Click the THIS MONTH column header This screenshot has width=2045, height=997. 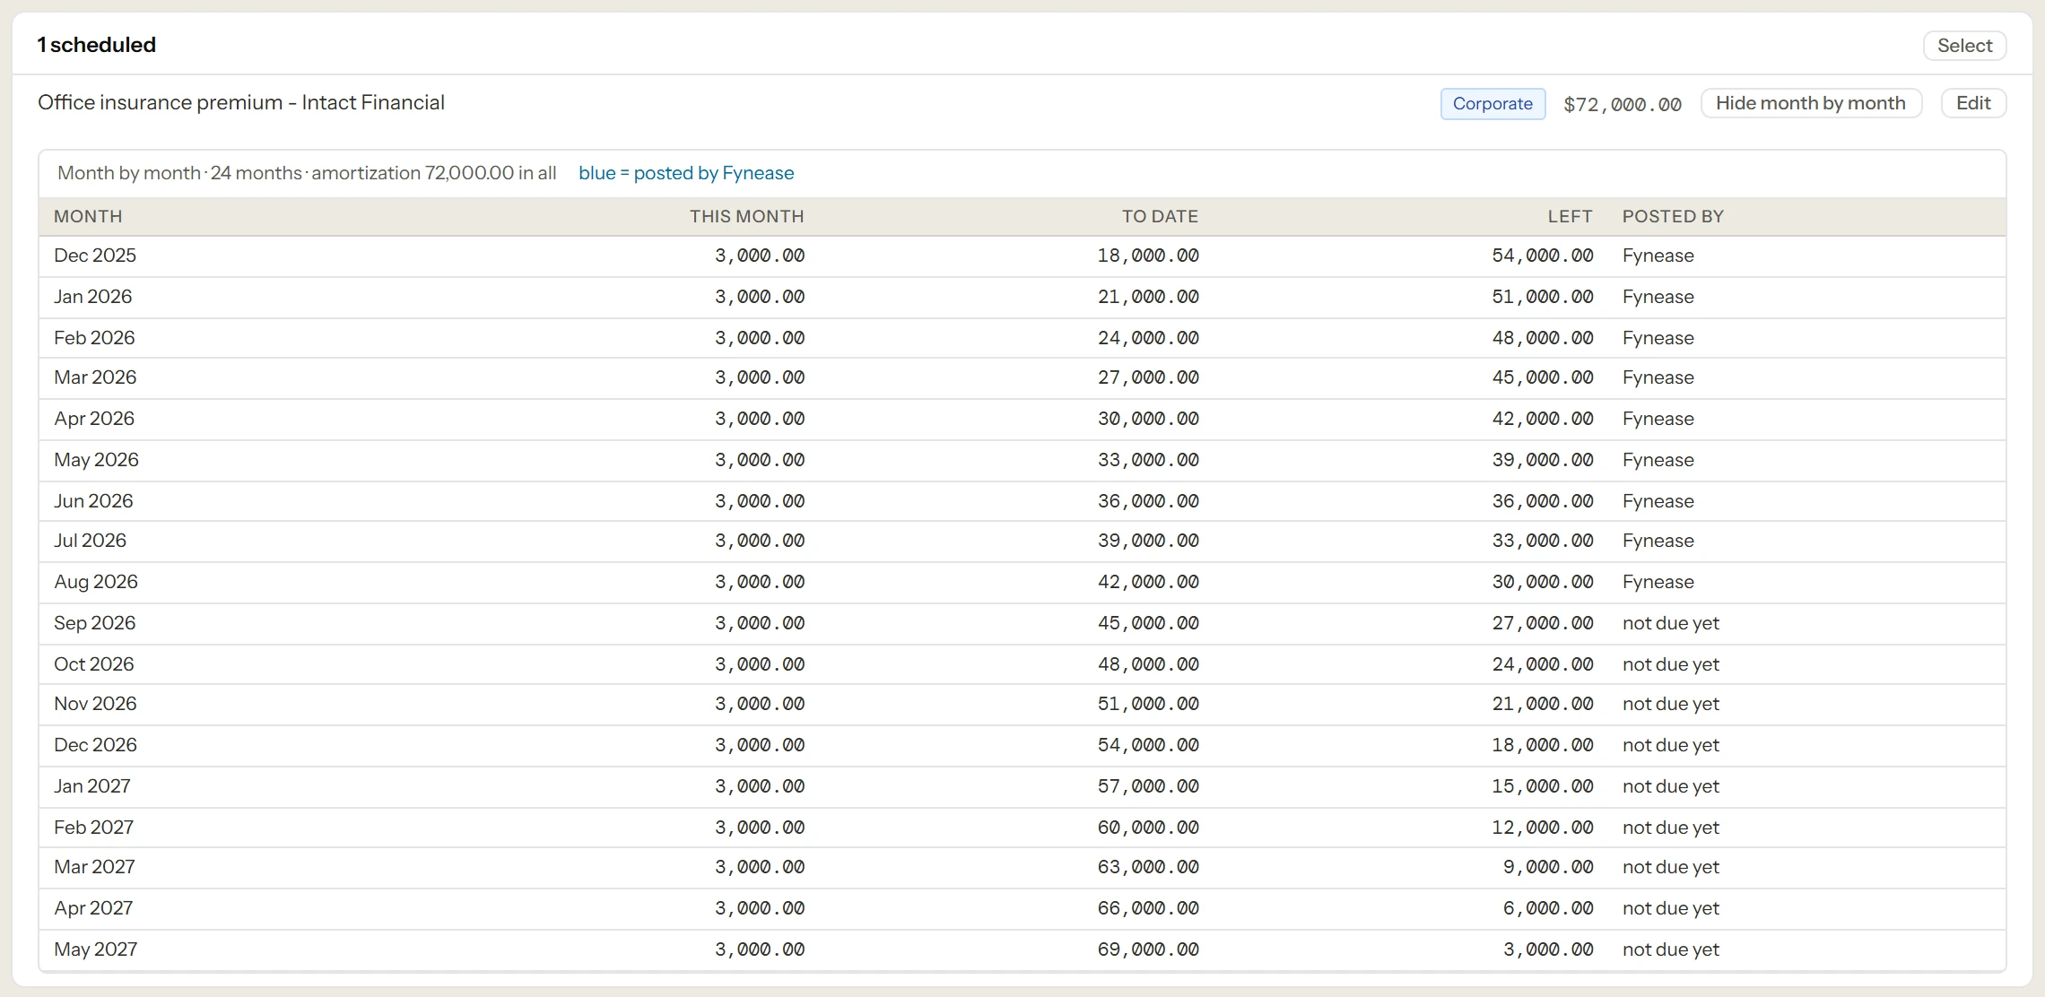click(746, 216)
